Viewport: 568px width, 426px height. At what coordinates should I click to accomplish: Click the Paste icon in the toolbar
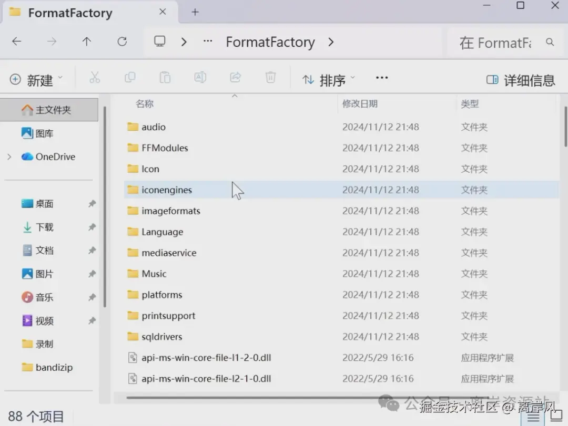(x=165, y=77)
